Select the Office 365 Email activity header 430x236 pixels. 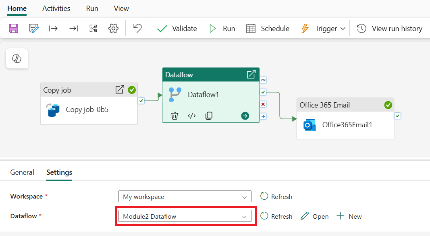coord(345,105)
